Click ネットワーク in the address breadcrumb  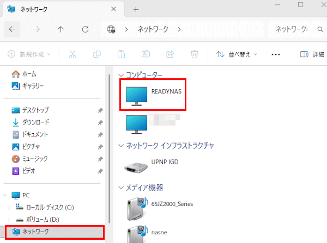pyautogui.click(x=153, y=29)
